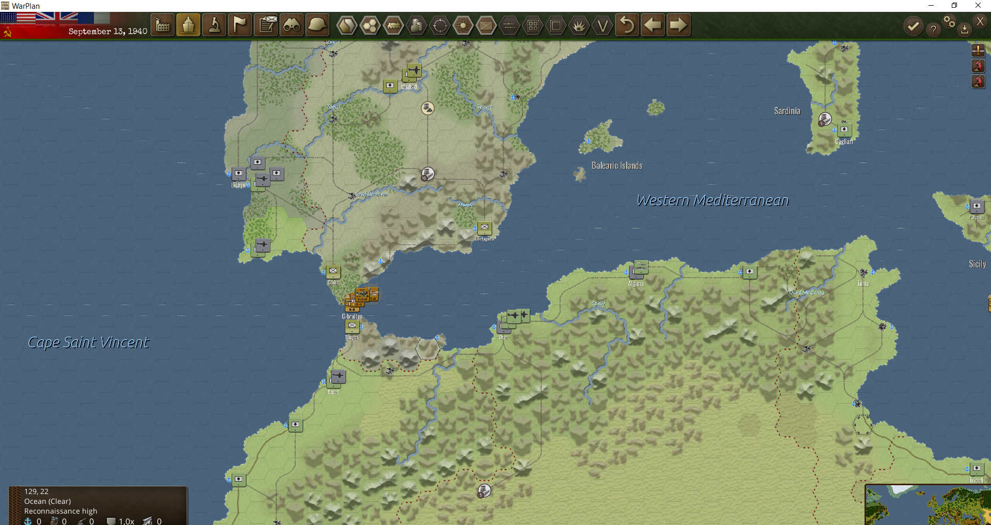This screenshot has height=525, width=991.
Task: Click the Cape Saint Vincent sea label
Action: pos(88,343)
